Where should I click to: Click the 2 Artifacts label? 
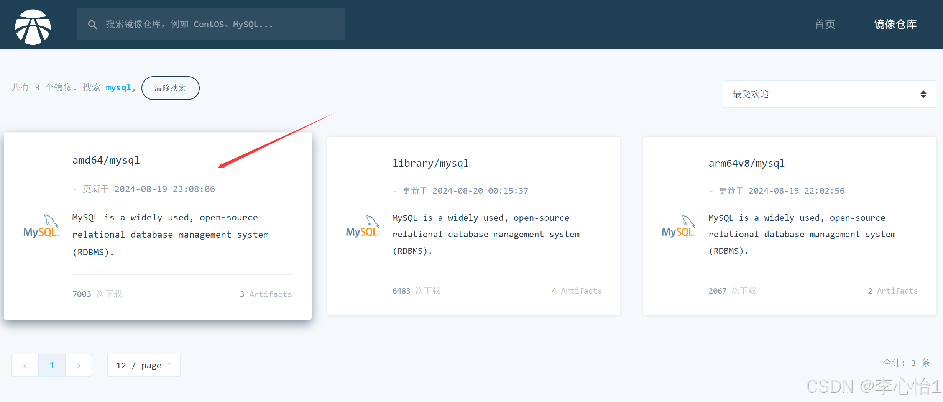(x=893, y=291)
